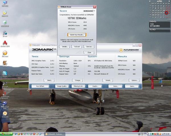Screen dimensions: 171x136
Task: Open Image Quality tool
Action: coord(62,86)
